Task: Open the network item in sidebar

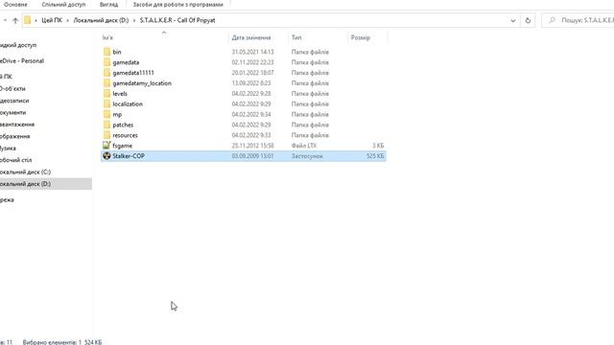Action: pyautogui.click(x=7, y=200)
